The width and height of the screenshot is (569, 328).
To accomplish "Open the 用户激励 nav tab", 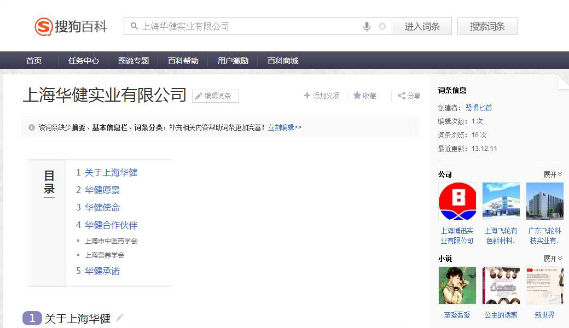I will click(233, 61).
